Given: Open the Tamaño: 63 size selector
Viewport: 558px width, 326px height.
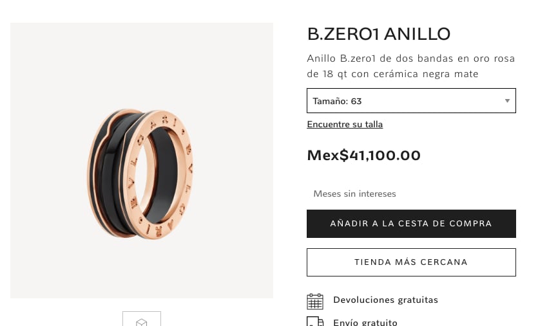Looking at the screenshot, I should 411,101.
